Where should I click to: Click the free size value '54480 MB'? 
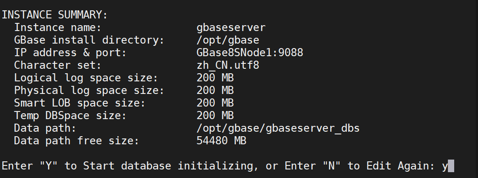point(221,141)
